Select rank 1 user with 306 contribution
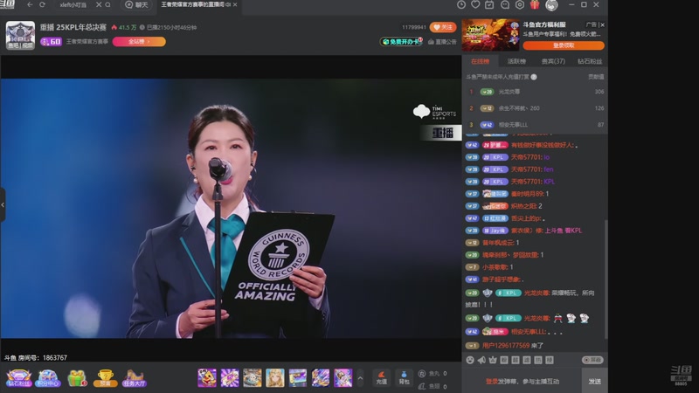 [x=535, y=92]
